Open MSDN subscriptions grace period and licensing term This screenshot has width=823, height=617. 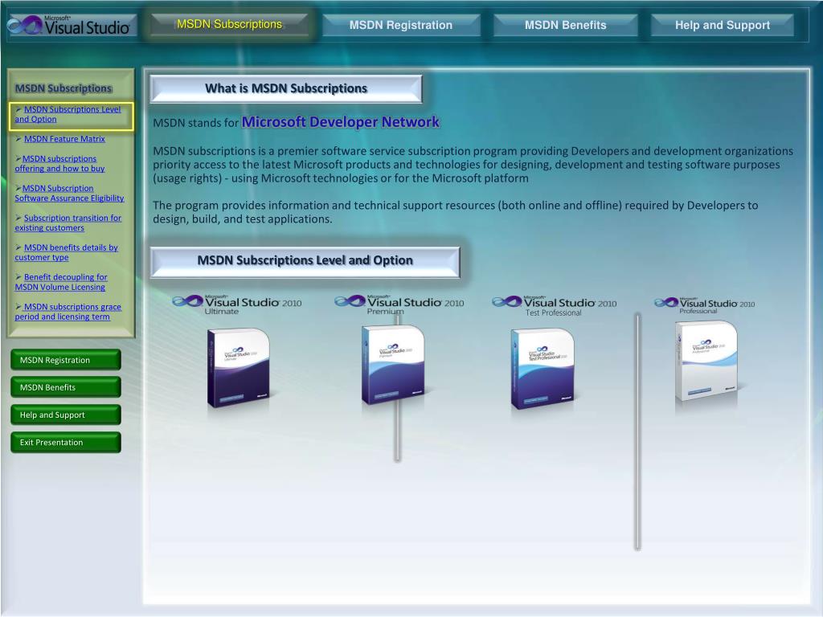click(68, 312)
